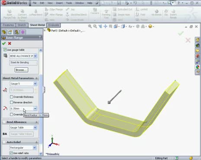Switch to the Evaluate tab
The height and width of the screenshot is (160, 201).
[x=54, y=25]
